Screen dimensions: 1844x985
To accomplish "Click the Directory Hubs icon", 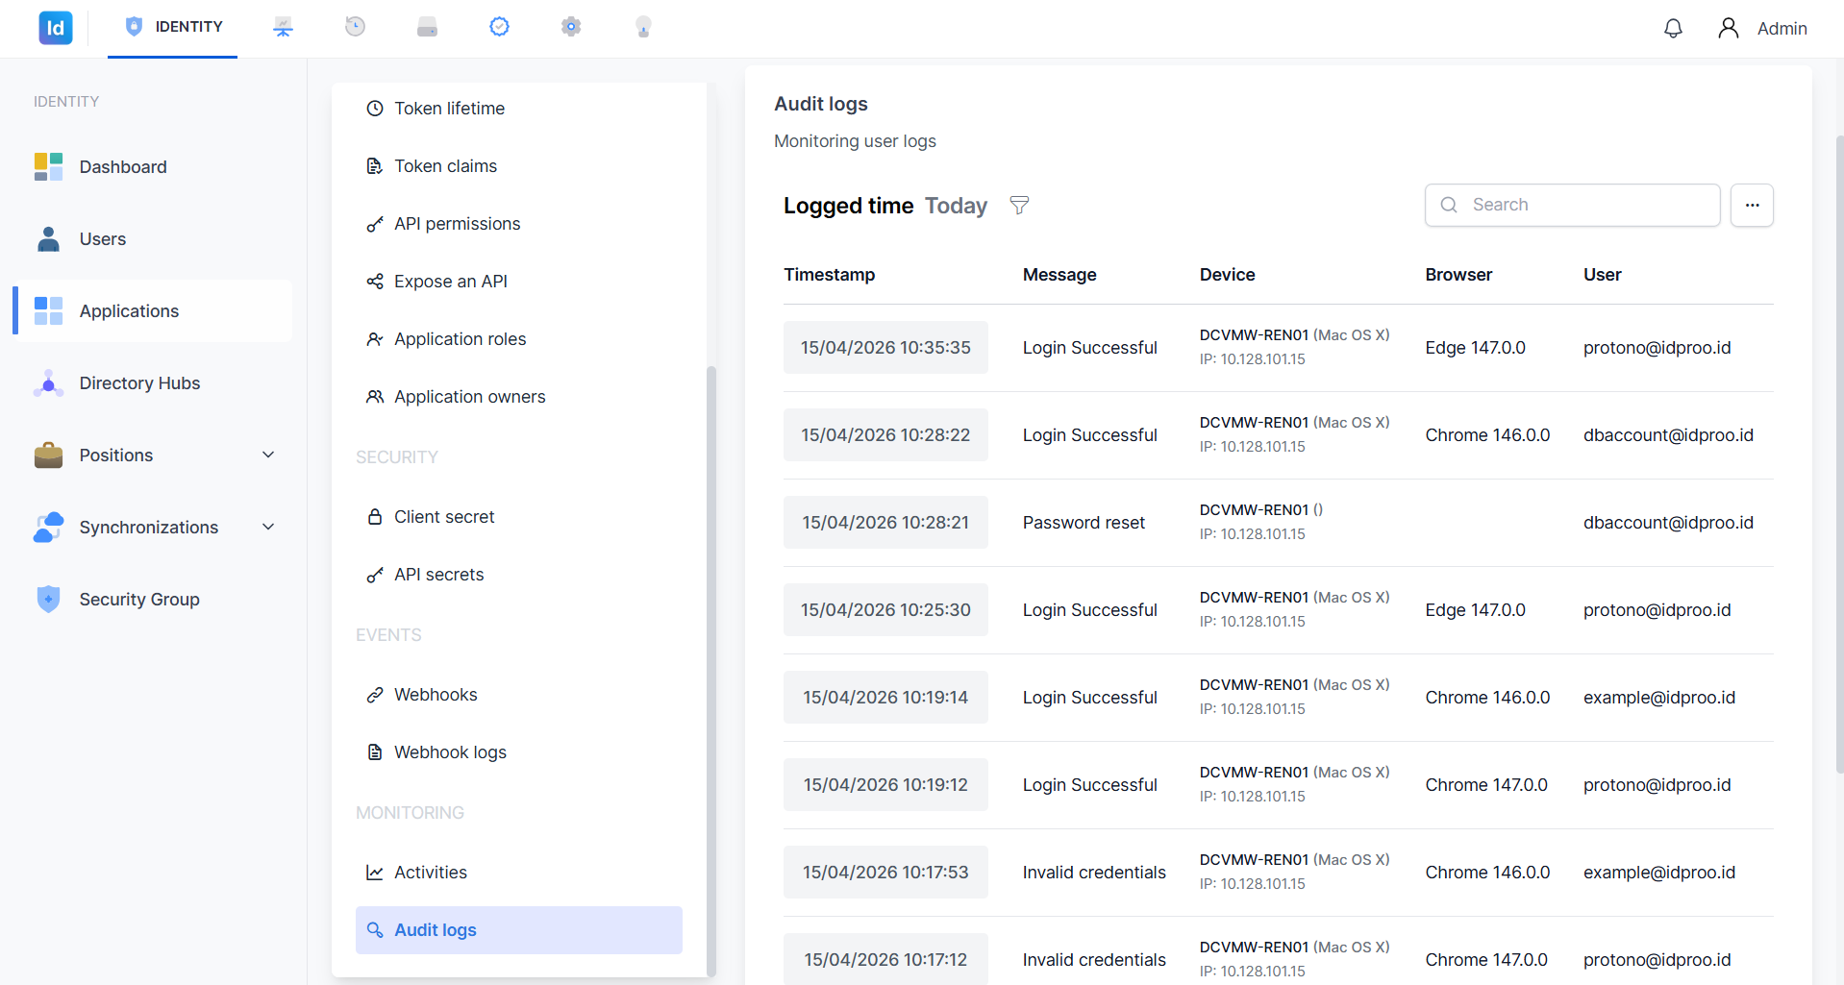I will (48, 382).
